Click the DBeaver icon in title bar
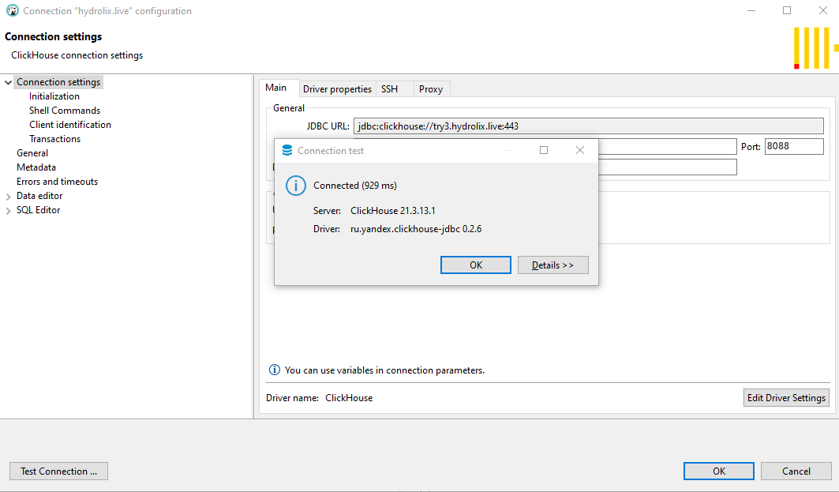This screenshot has width=839, height=492. pos(12,11)
